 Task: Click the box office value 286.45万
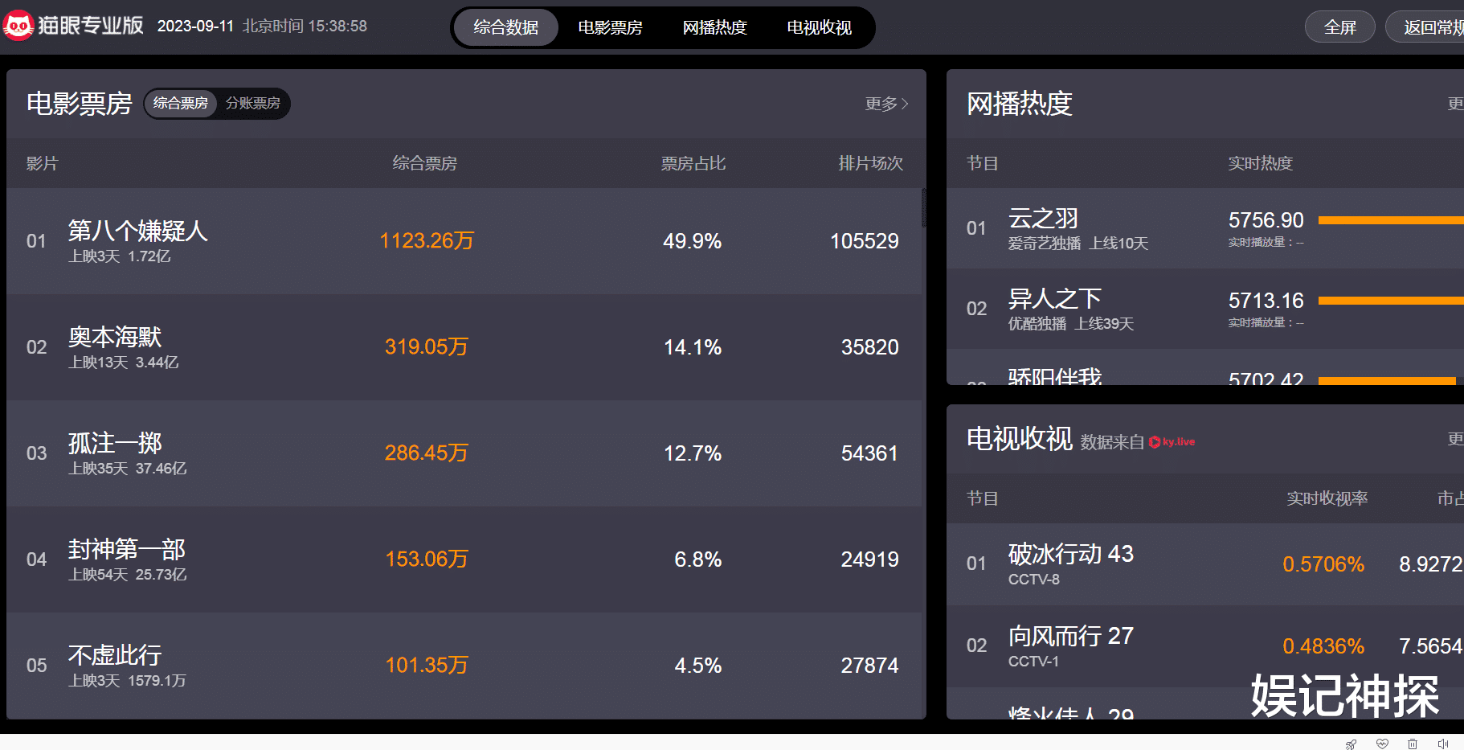(x=427, y=453)
